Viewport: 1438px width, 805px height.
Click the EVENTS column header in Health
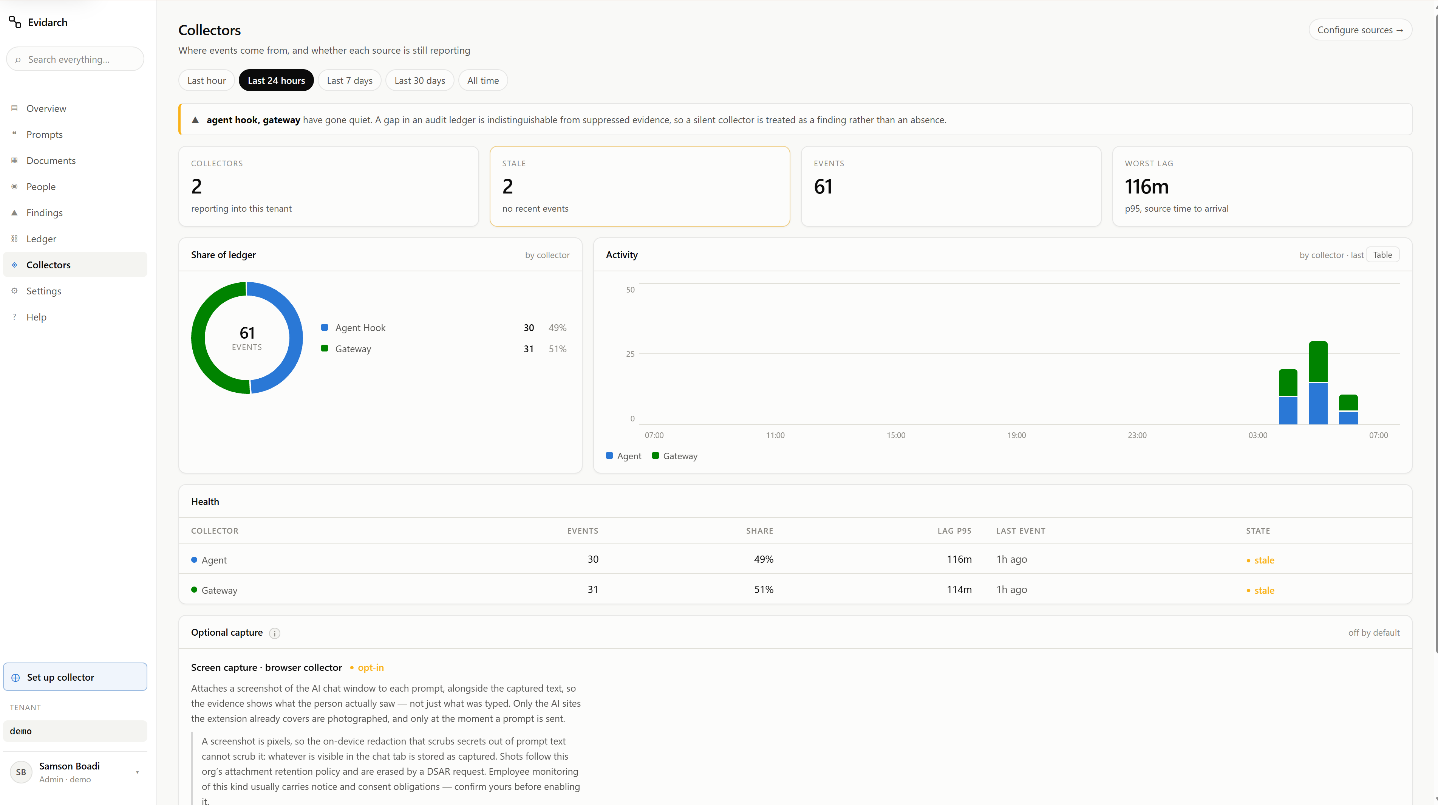pos(583,531)
